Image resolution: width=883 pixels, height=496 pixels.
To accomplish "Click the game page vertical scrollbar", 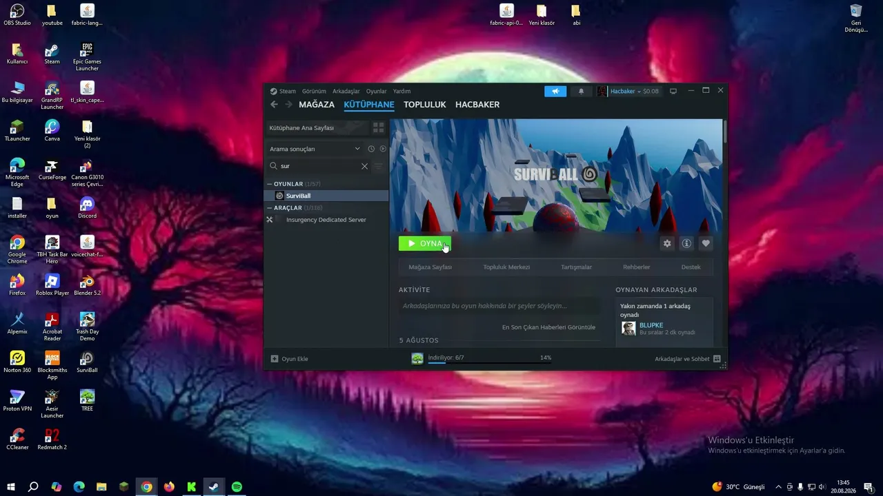I will (724, 132).
